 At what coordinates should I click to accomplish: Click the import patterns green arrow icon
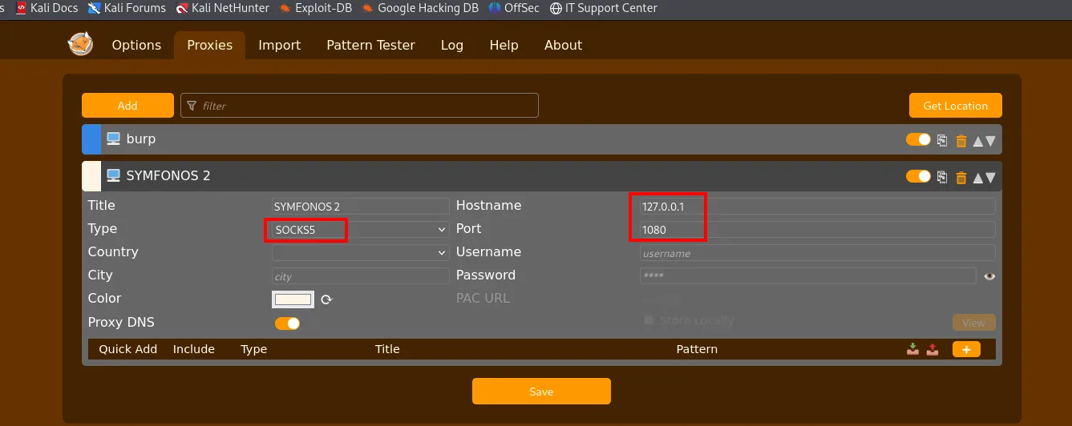coord(912,349)
